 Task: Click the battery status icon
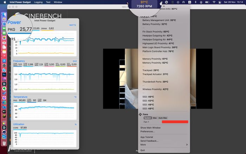[x=207, y=2]
